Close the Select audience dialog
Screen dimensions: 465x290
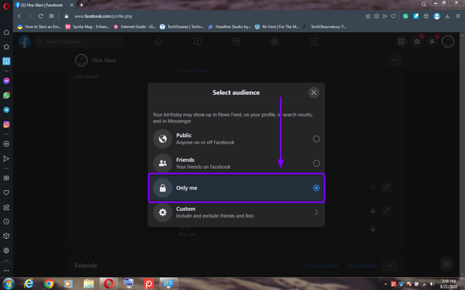tap(313, 92)
